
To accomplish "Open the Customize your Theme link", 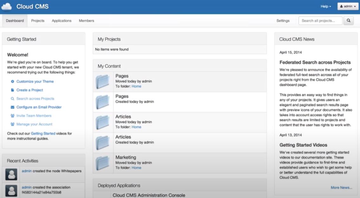I will click(x=35, y=81).
